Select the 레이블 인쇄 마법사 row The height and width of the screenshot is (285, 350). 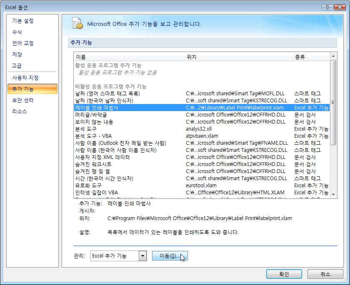tap(202, 108)
